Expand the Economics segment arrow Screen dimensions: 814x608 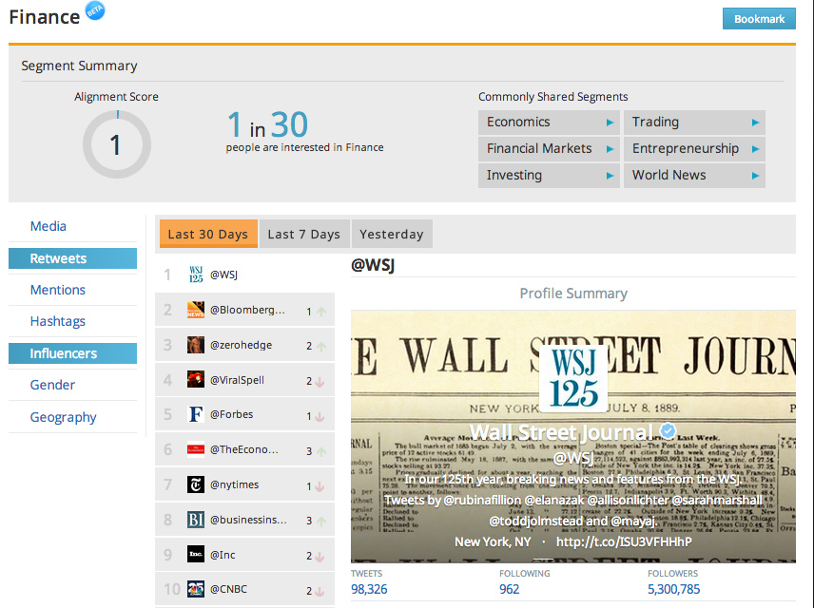tap(610, 123)
